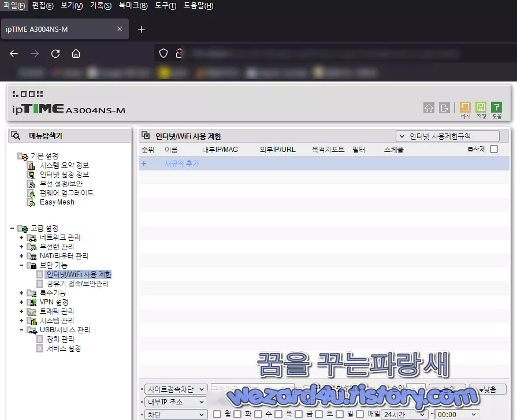Click the 인터넷 설정 정보 monitor icon

point(32,174)
